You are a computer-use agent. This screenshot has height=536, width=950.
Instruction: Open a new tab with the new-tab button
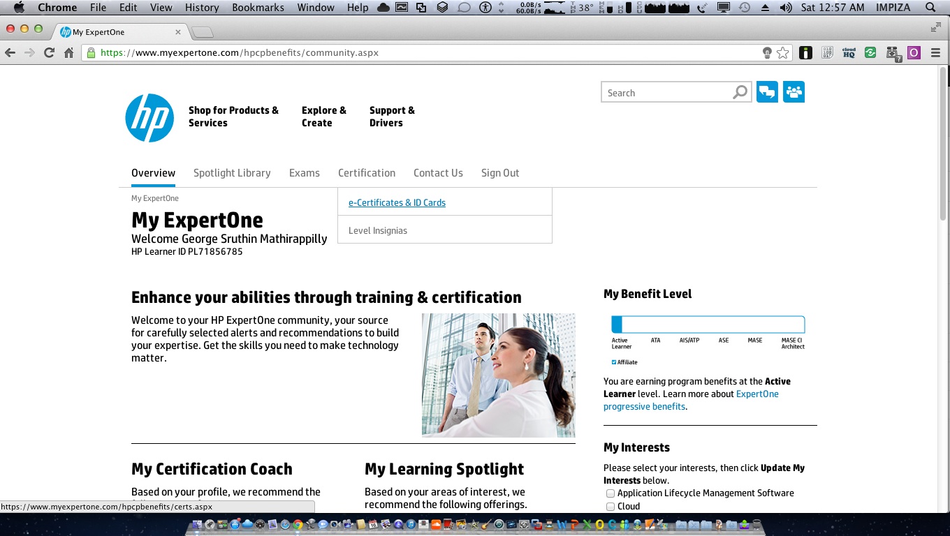pyautogui.click(x=203, y=32)
